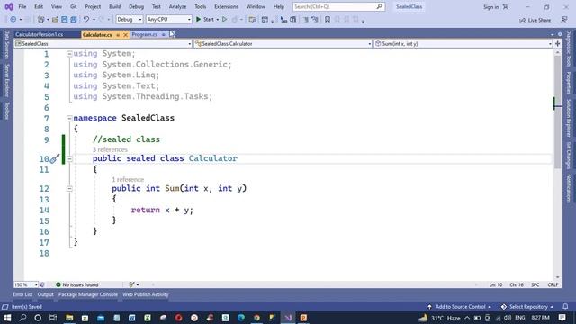Open the SealedClass project scope dropdown
The width and height of the screenshot is (576, 324).
[x=103, y=44]
